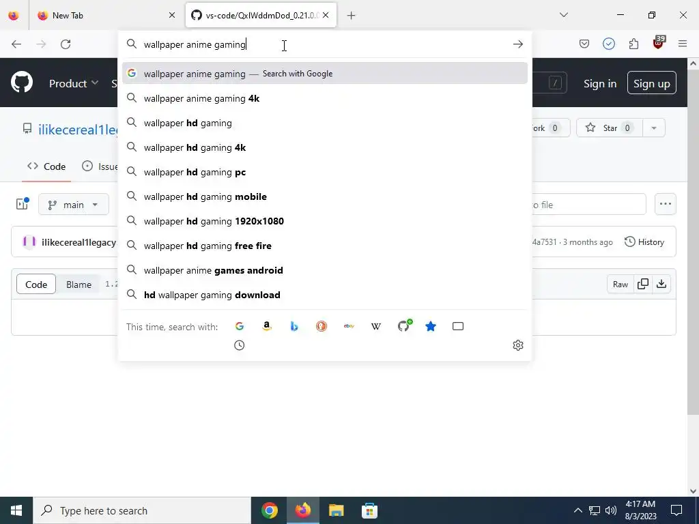The height and width of the screenshot is (524, 699).
Task: Open file History link
Action: point(644,242)
